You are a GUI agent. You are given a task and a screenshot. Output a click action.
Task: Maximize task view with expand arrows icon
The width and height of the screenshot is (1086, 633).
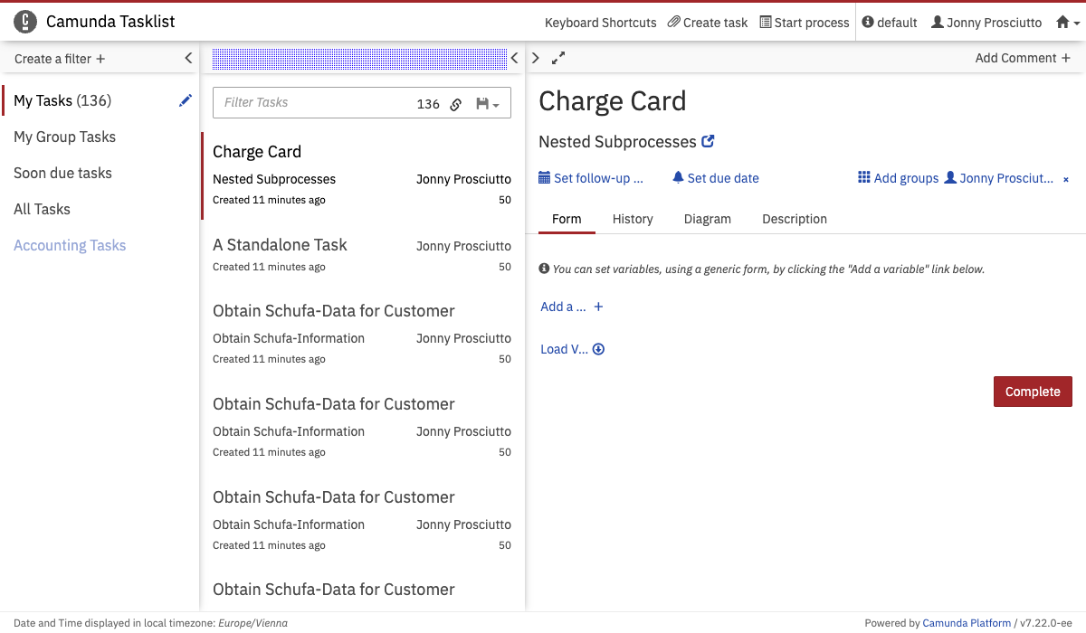click(x=558, y=58)
